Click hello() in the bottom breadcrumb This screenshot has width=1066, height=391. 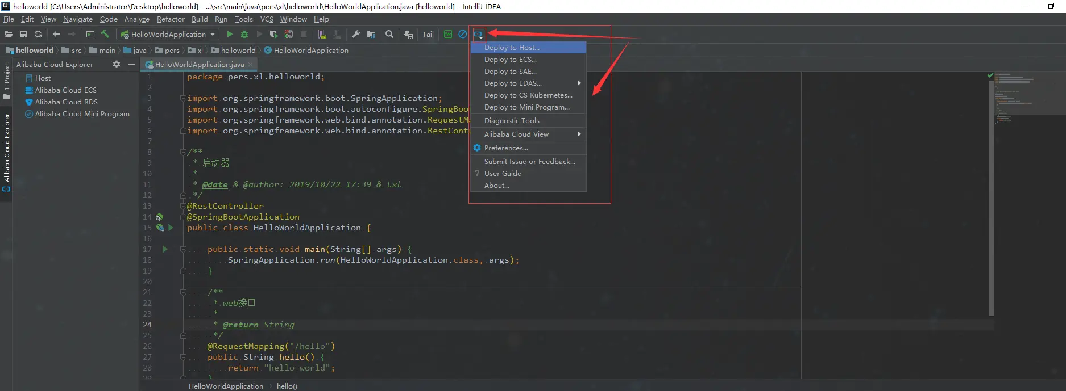click(x=287, y=386)
